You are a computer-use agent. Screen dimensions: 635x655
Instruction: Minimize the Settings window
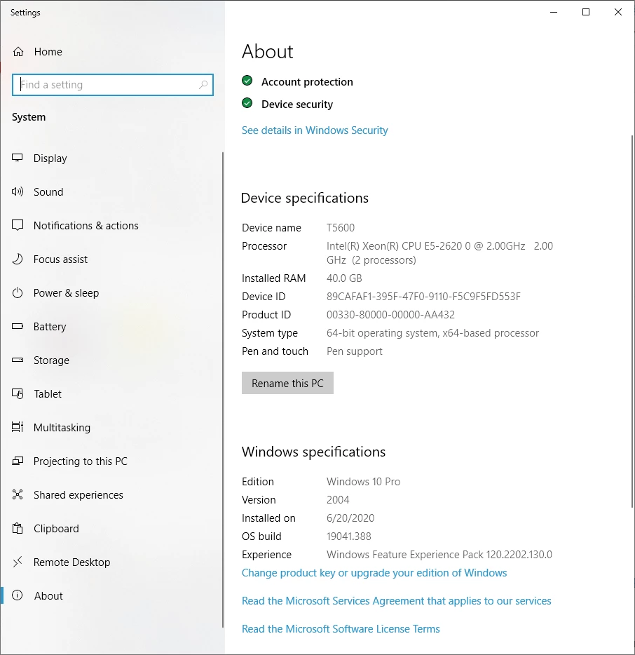click(x=554, y=12)
